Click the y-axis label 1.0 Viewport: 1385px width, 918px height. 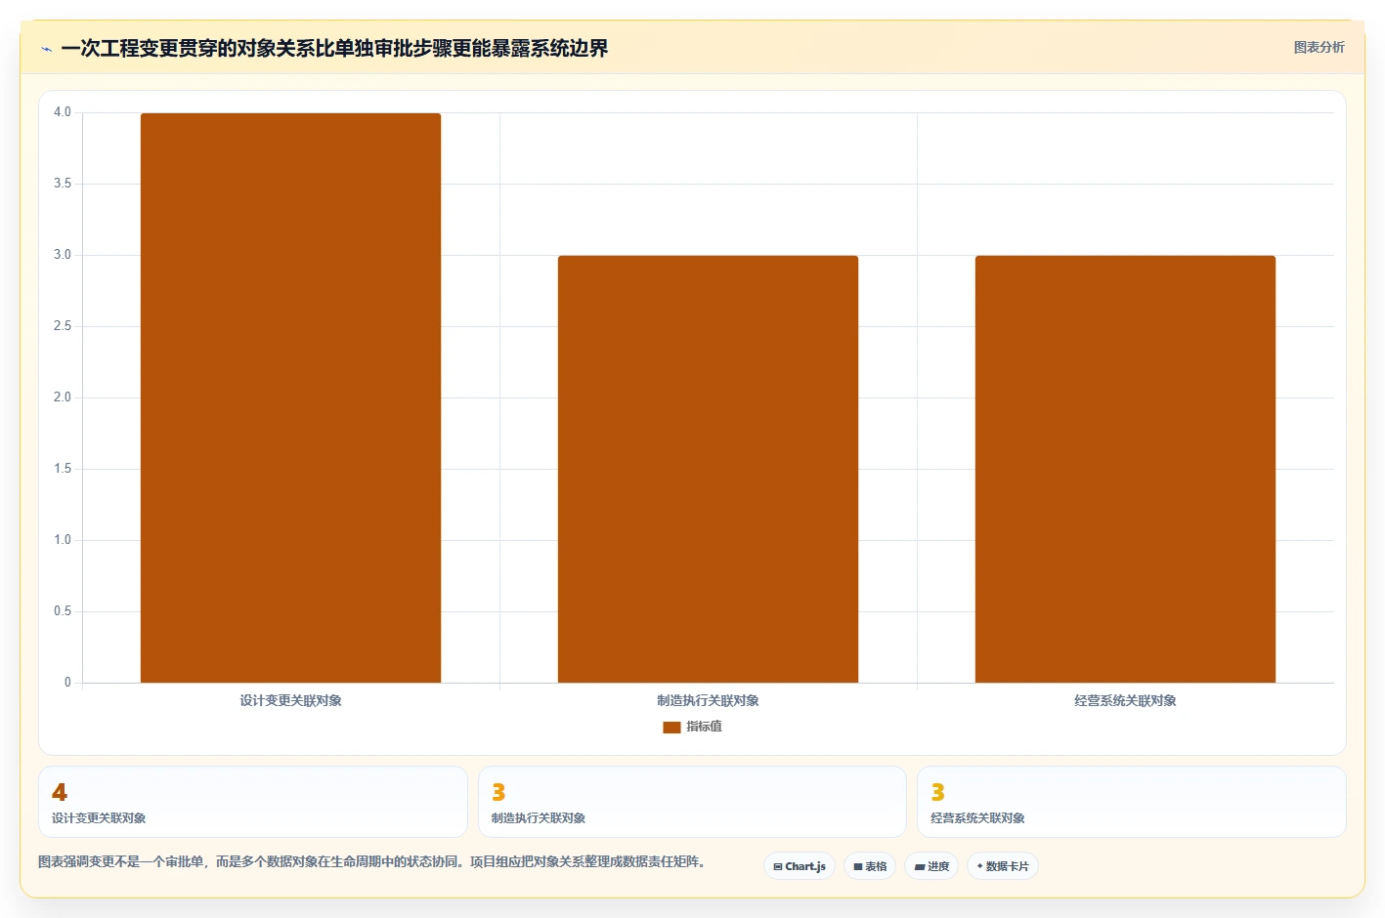(63, 540)
